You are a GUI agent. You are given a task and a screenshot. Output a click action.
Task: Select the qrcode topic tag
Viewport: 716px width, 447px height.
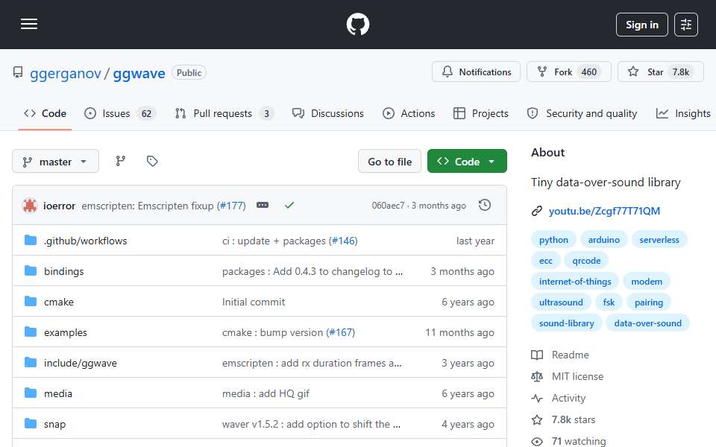point(586,261)
